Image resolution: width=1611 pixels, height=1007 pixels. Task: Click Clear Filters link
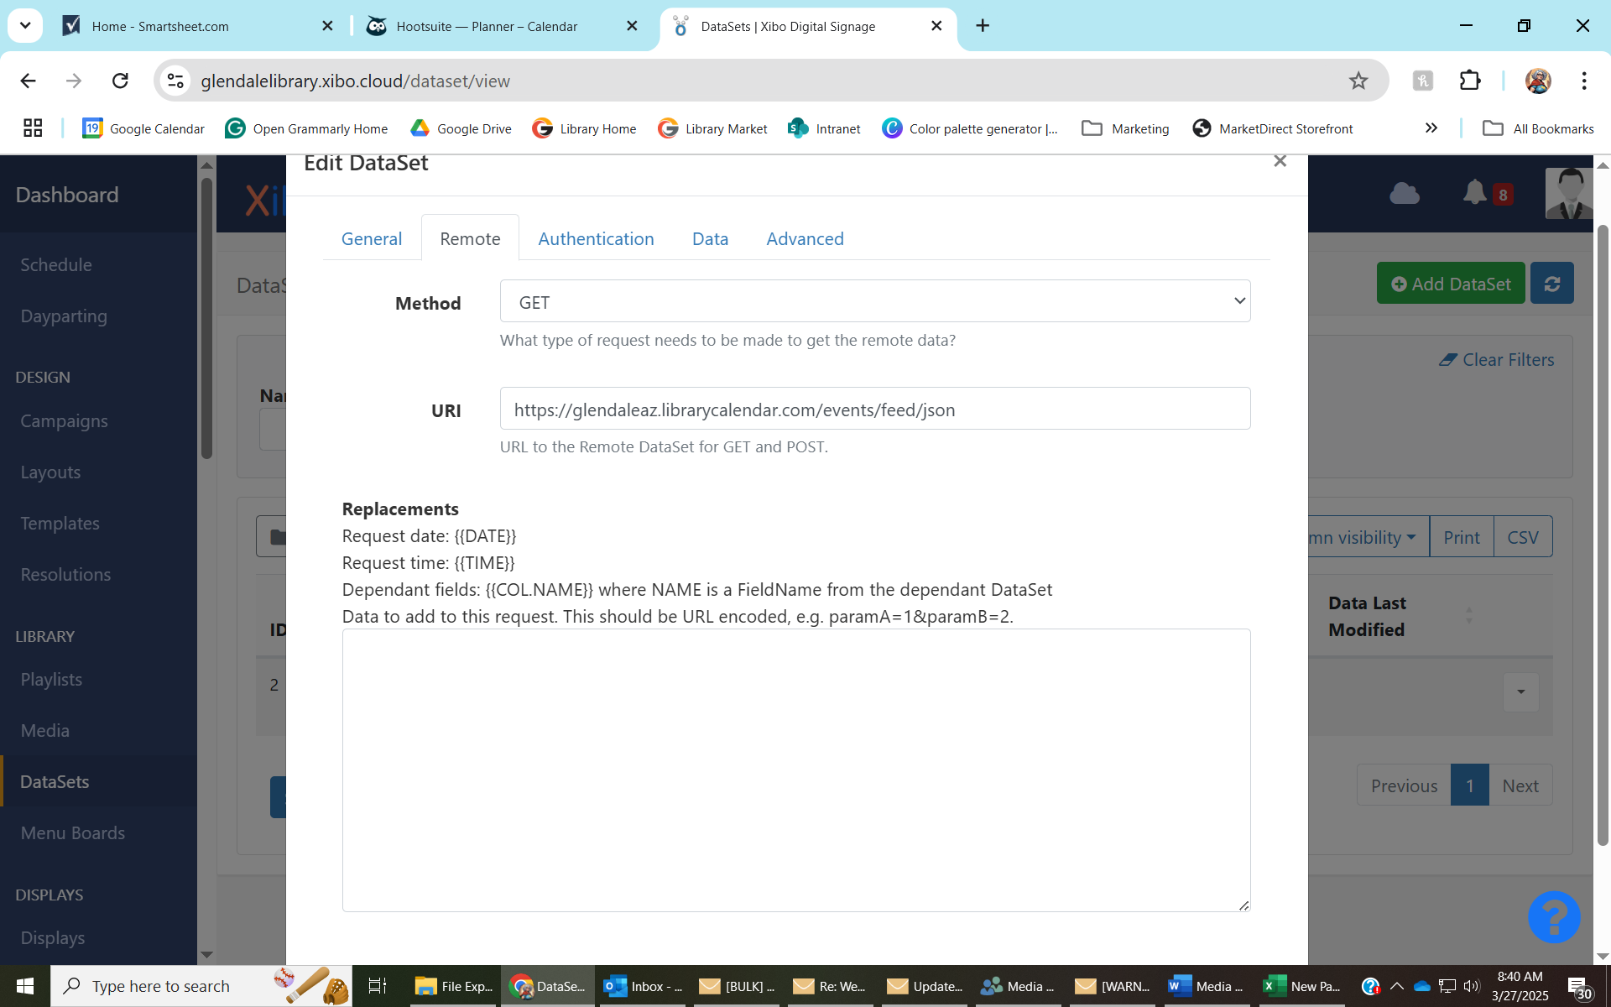[1497, 359]
